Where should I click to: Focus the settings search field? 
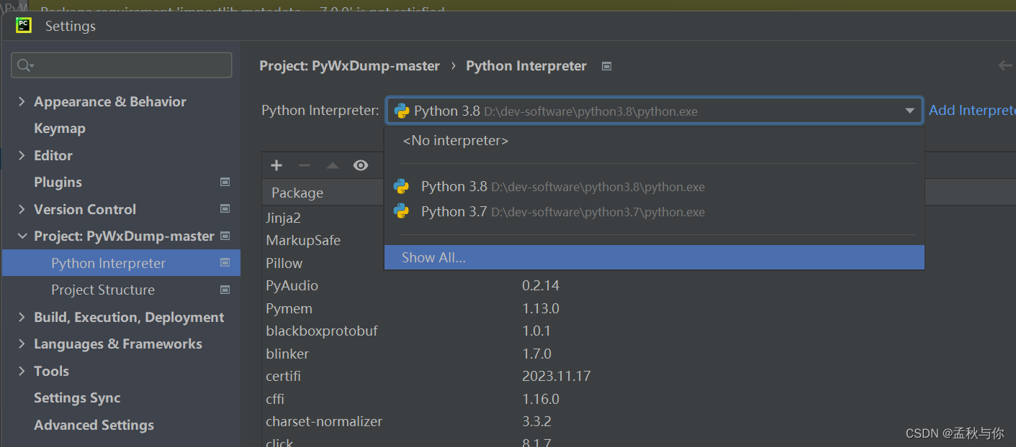(x=122, y=65)
